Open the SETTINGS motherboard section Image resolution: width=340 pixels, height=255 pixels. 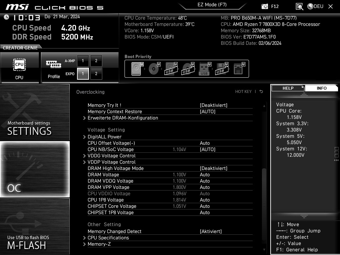click(x=35, y=112)
